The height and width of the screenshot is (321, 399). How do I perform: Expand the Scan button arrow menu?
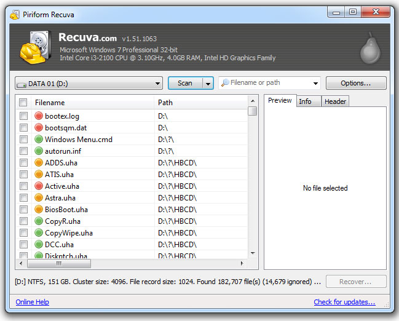[x=208, y=83]
